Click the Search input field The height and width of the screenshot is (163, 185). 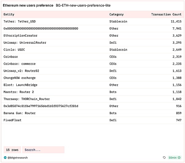(43, 150)
